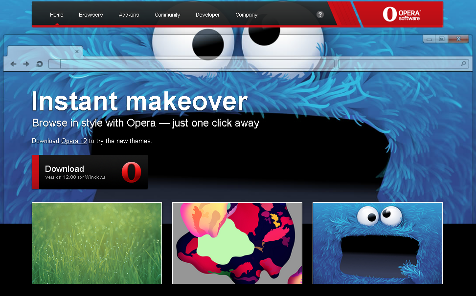
Task: Open the Browsers menu item
Action: (x=91, y=15)
